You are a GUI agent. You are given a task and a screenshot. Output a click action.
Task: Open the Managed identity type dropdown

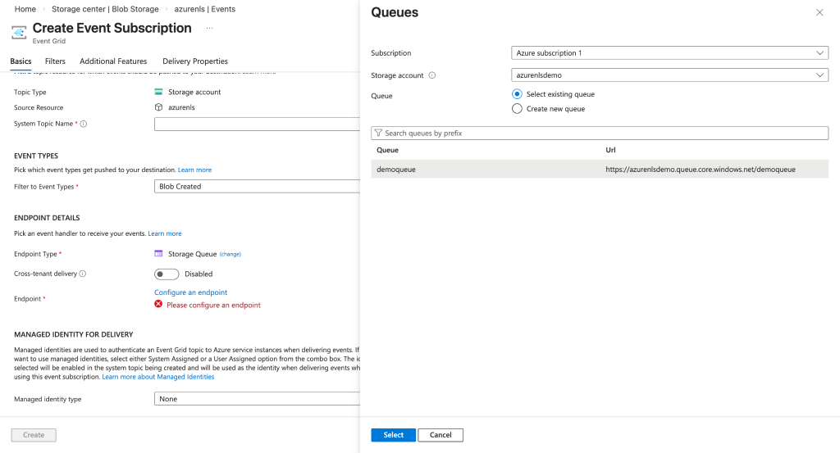coord(257,398)
